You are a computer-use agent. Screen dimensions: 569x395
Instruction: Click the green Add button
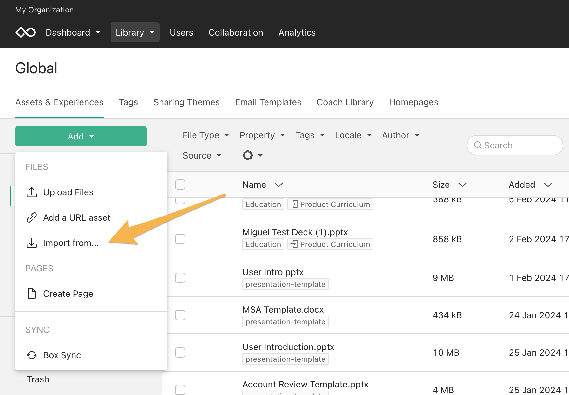(x=81, y=136)
